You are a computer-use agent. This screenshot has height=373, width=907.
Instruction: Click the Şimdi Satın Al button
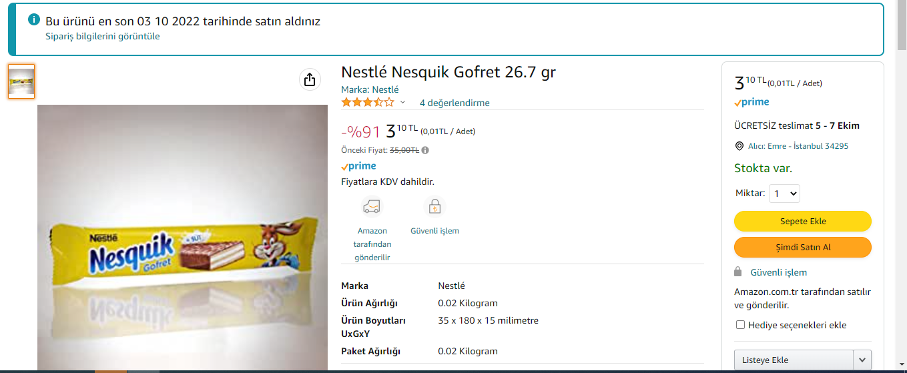(x=802, y=248)
